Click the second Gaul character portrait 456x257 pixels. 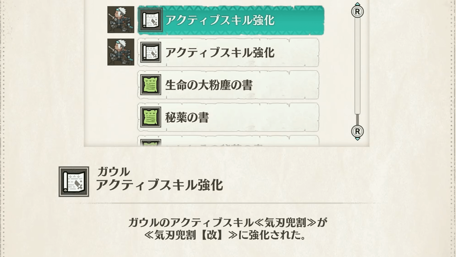pos(121,52)
